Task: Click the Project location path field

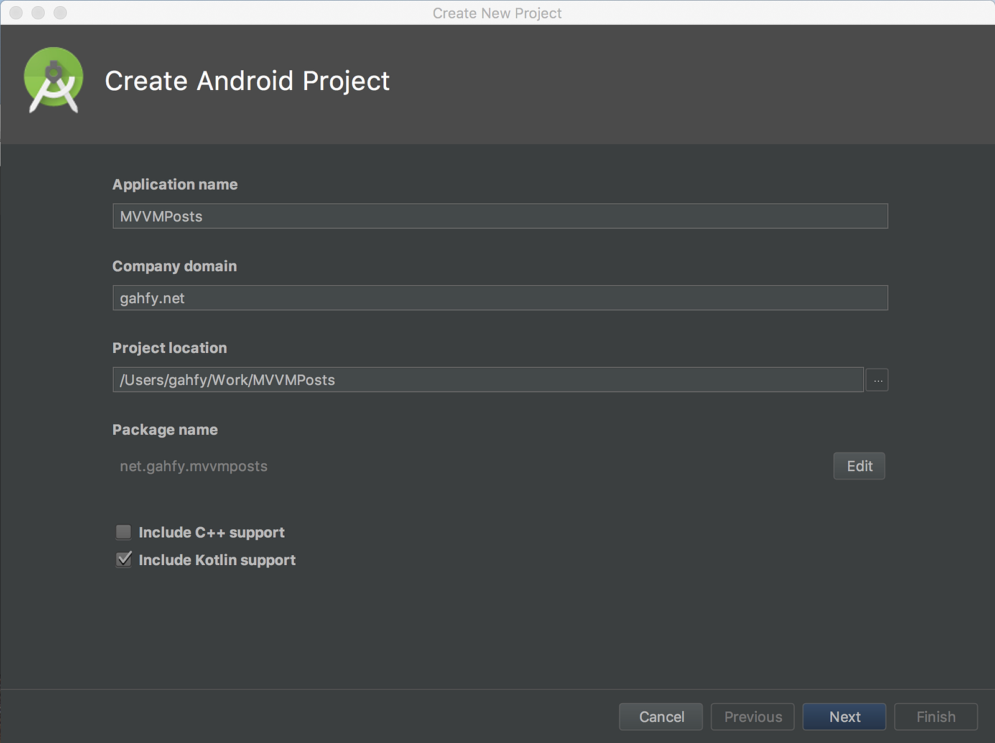Action: [x=488, y=380]
